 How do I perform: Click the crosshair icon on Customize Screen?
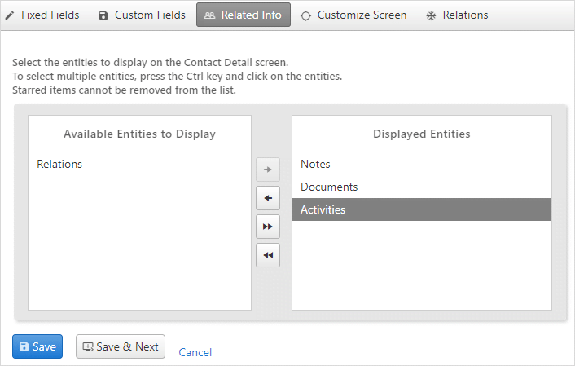click(x=305, y=15)
